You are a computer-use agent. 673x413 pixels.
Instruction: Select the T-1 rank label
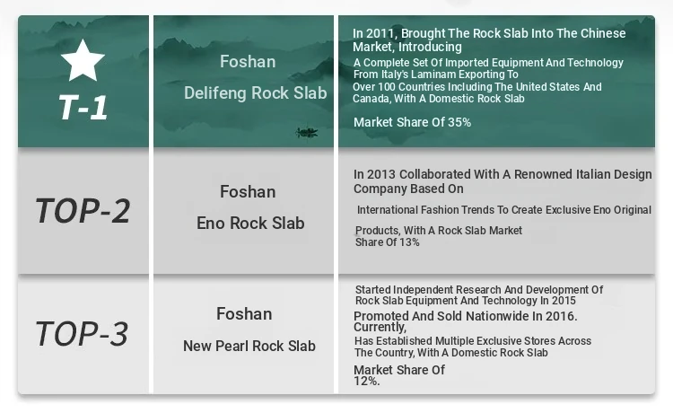click(x=83, y=108)
